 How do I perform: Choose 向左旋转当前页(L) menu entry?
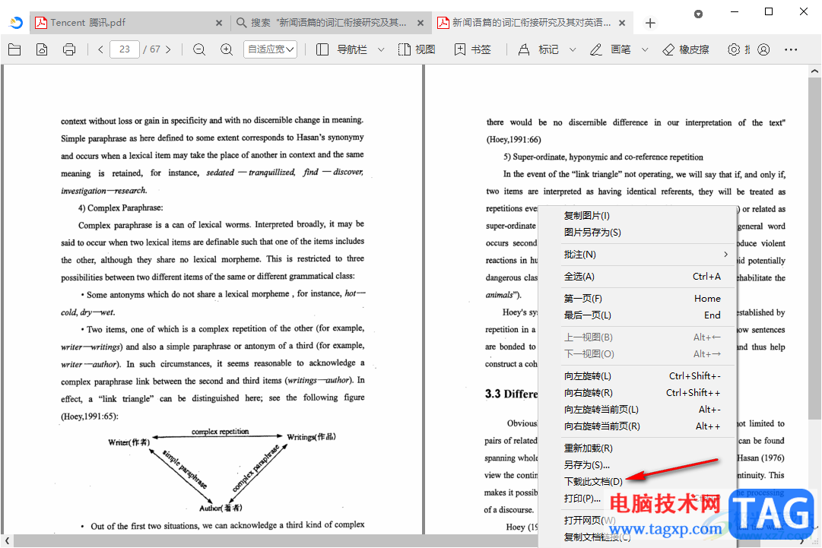638,410
